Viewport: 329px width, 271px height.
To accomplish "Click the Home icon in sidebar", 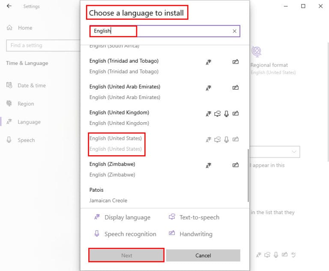I will click(9, 28).
